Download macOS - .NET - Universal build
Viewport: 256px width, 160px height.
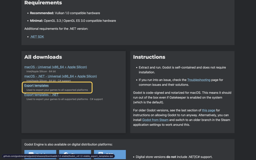click(x=60, y=76)
